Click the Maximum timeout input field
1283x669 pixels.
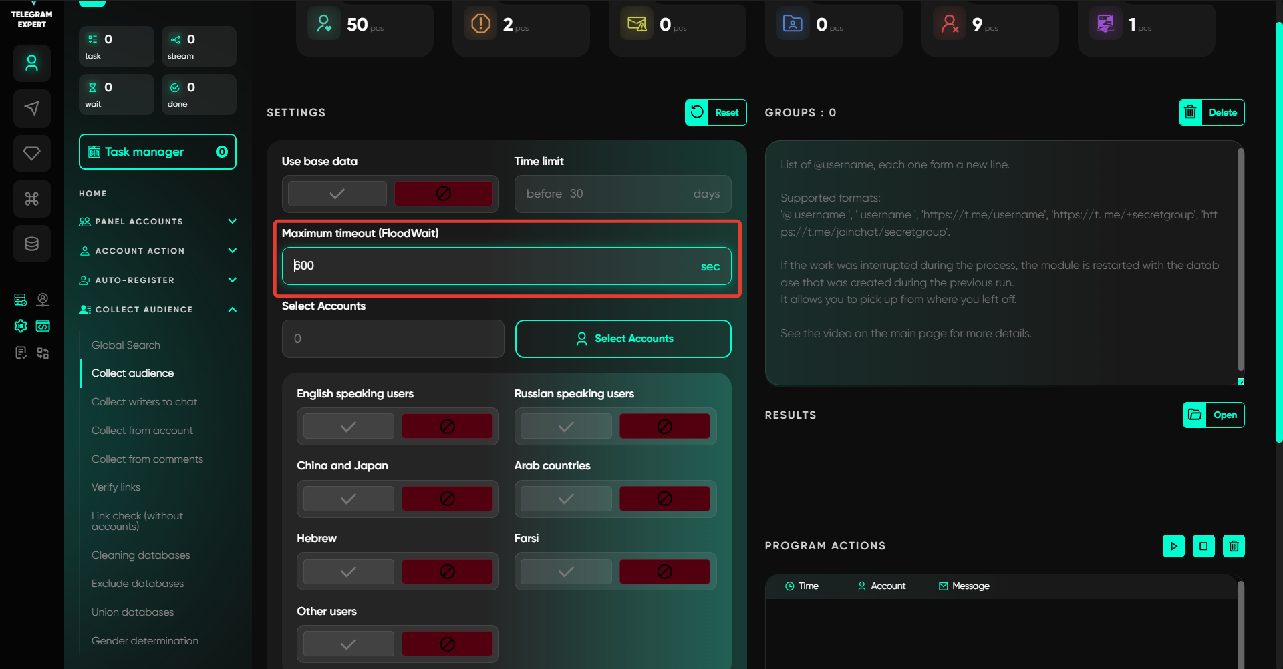(x=494, y=266)
